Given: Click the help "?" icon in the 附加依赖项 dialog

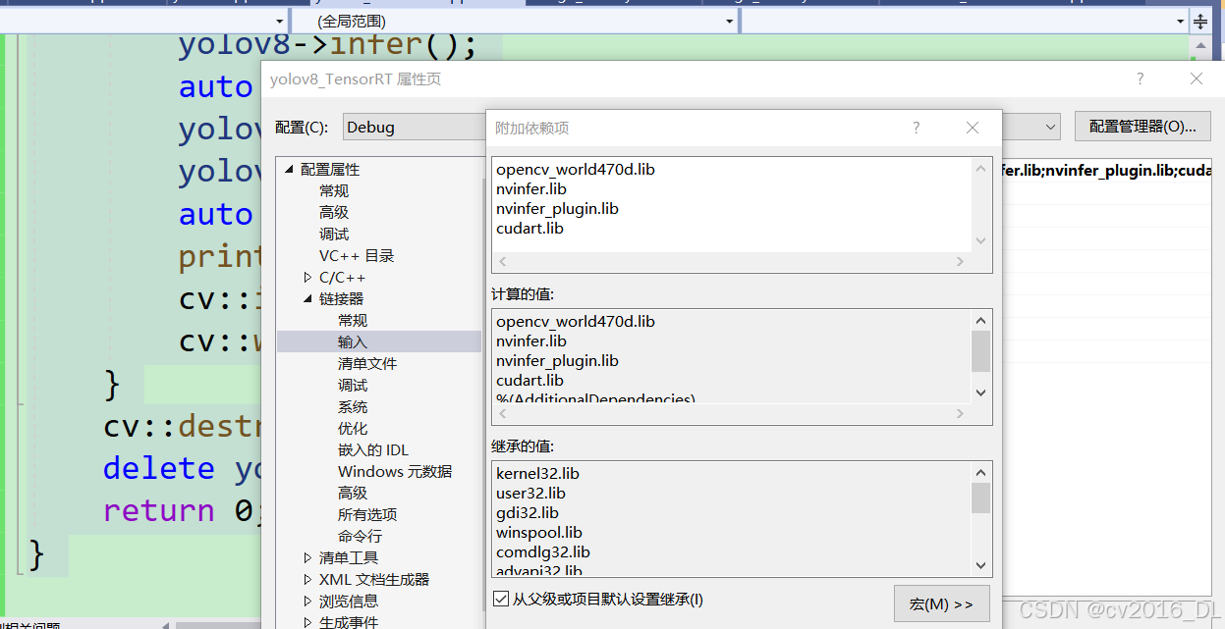Looking at the screenshot, I should coord(916,128).
